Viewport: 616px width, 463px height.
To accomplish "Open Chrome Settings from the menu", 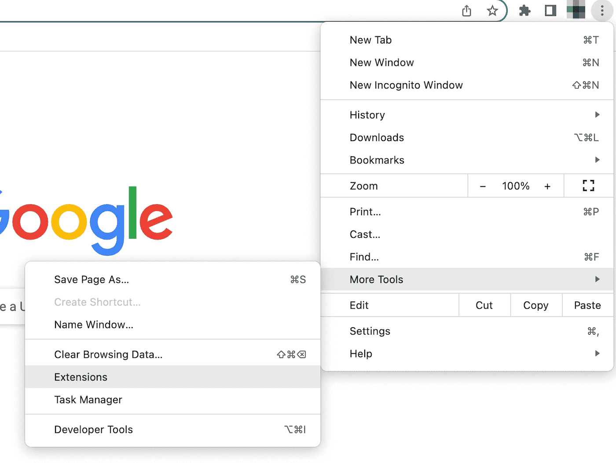I will [370, 331].
